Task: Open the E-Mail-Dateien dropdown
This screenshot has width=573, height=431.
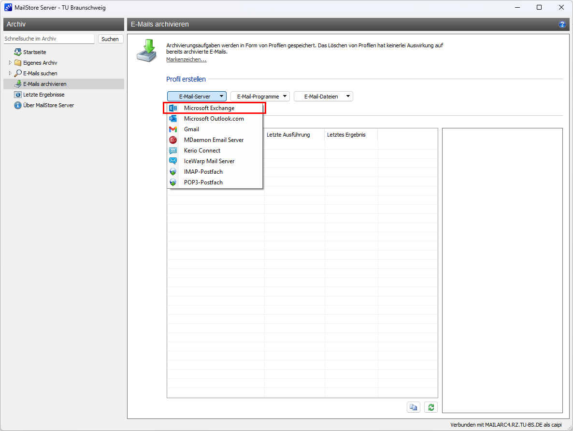Action: (323, 97)
